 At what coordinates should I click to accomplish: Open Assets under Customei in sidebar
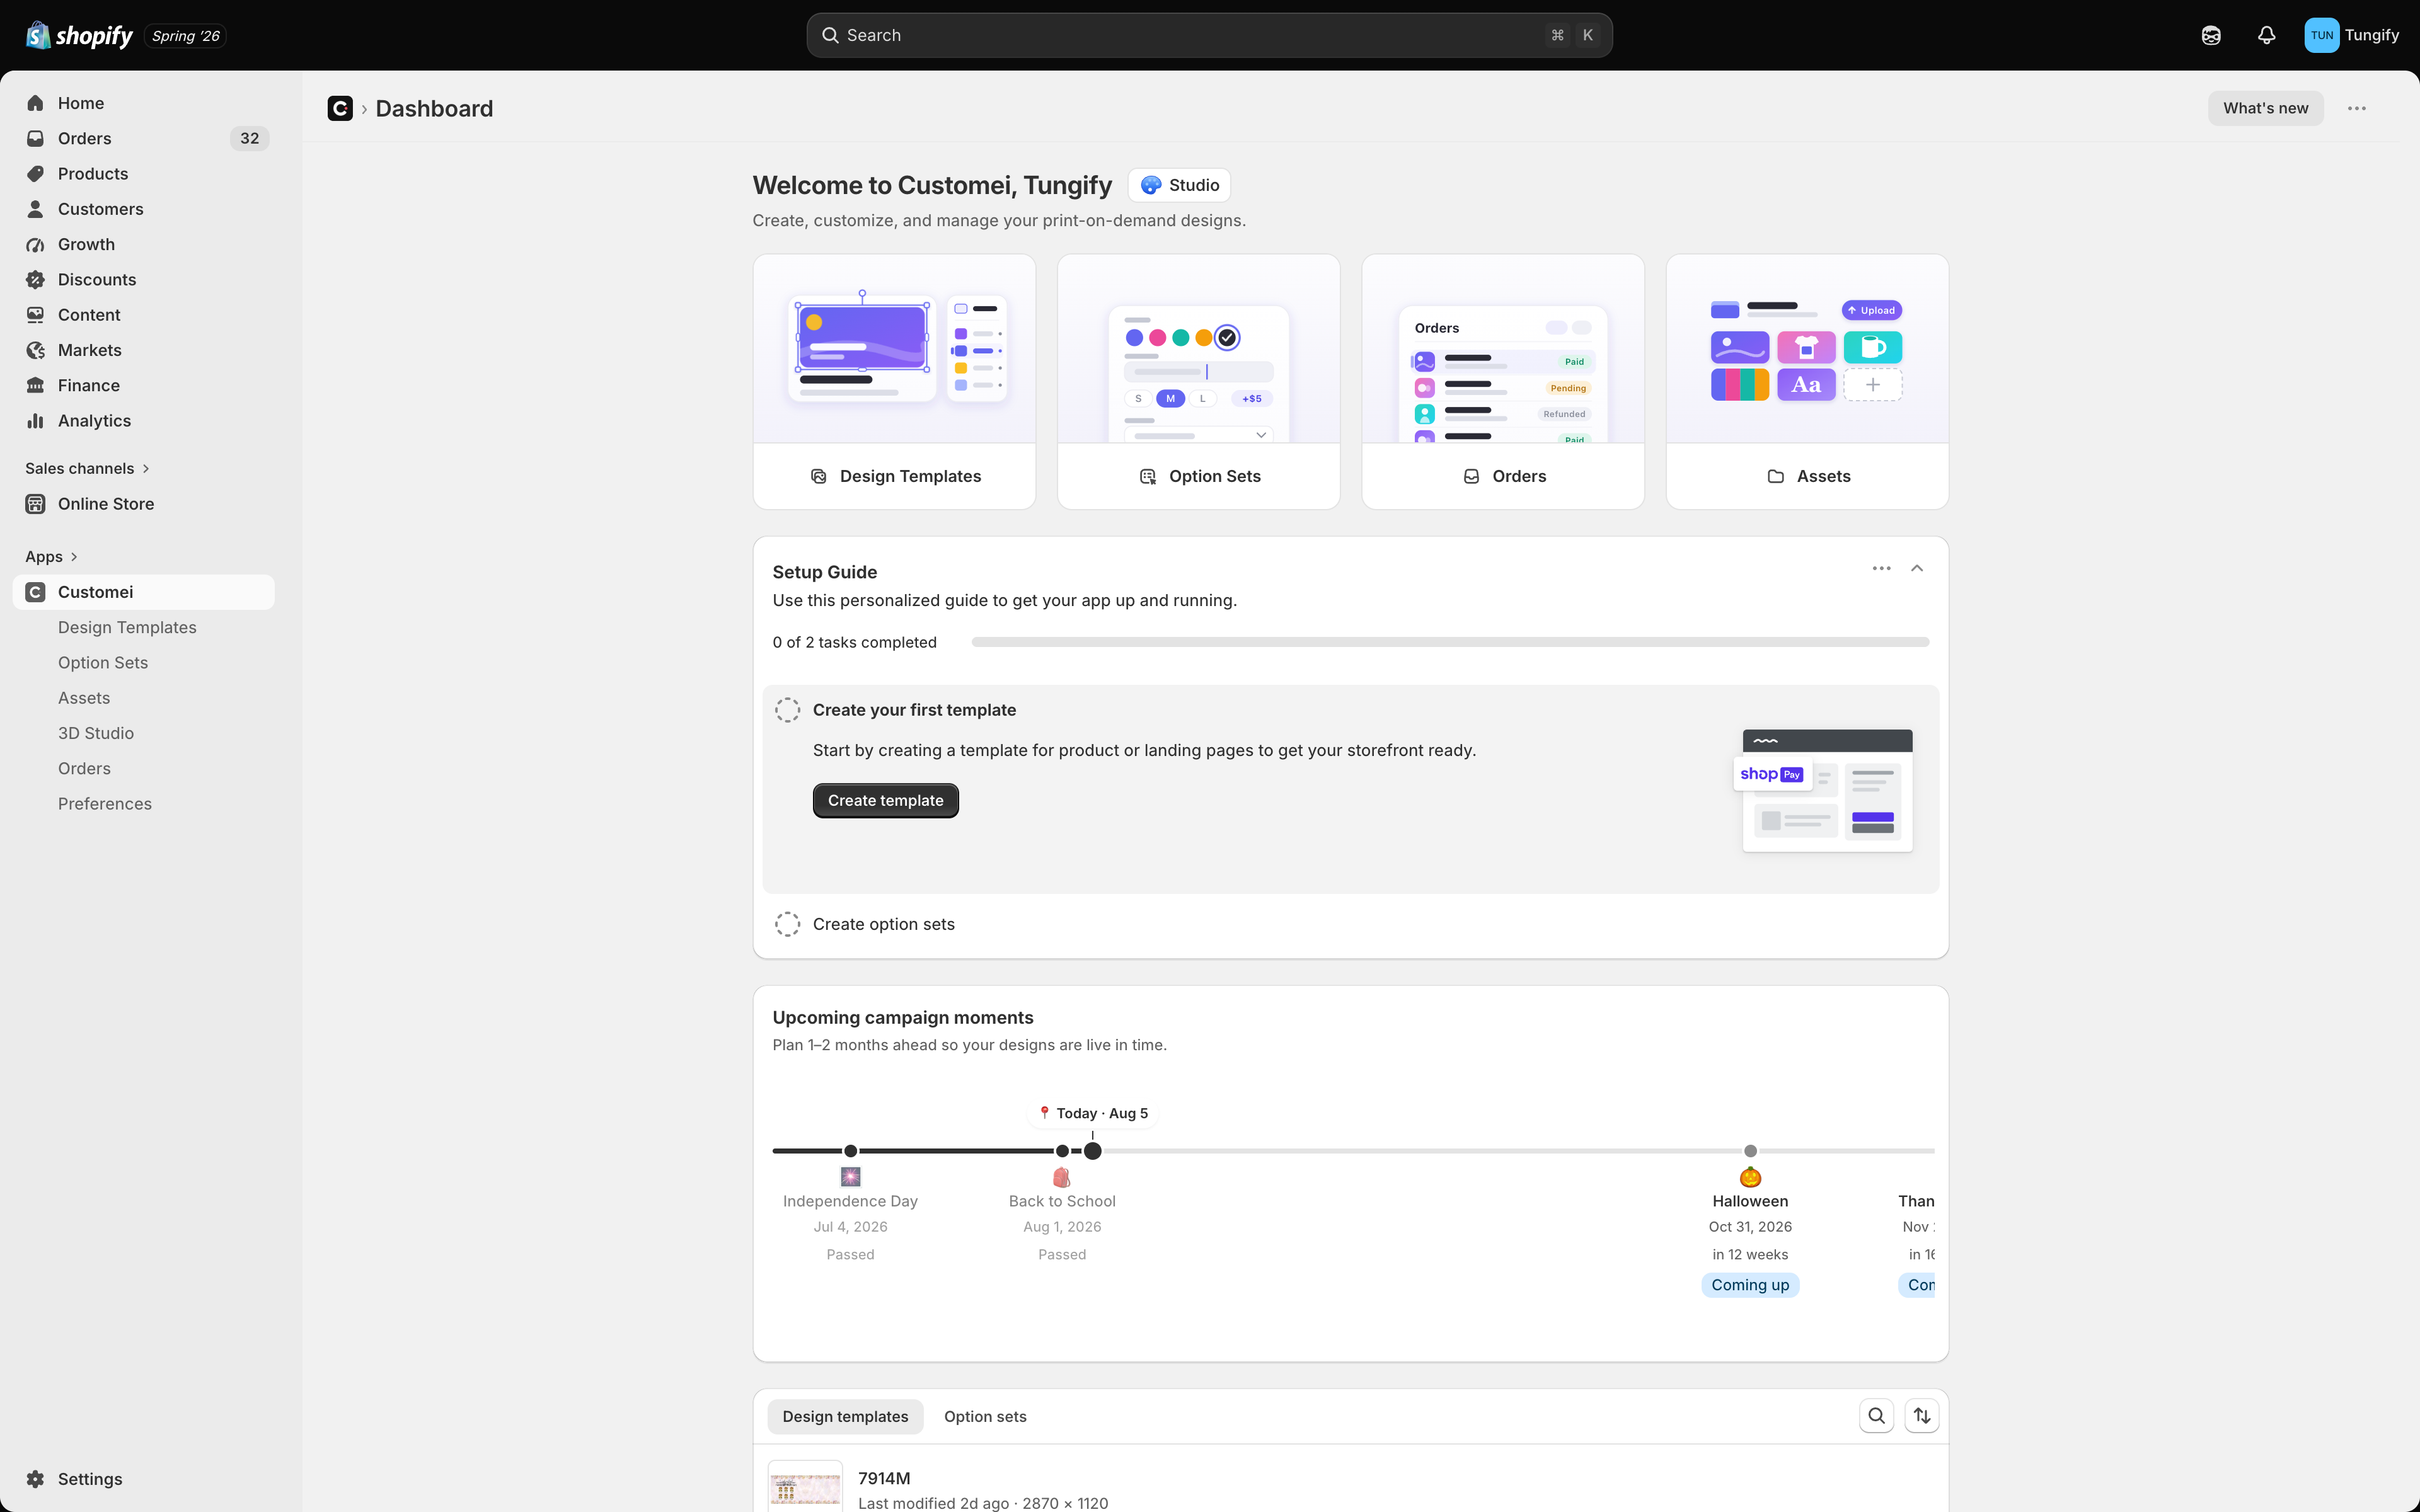(x=84, y=698)
